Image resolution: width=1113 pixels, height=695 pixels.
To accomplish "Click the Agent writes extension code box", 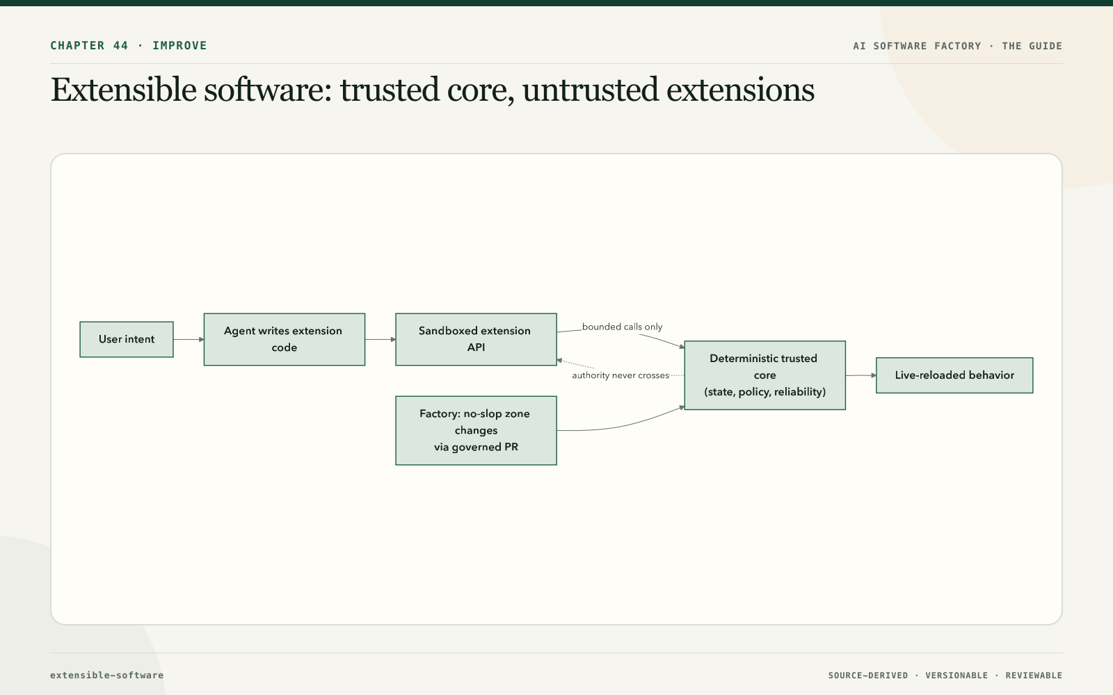I will point(285,339).
